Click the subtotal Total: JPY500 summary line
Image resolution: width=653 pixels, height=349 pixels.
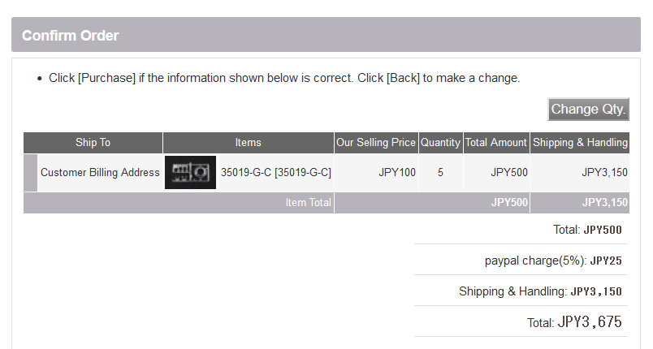click(x=587, y=230)
